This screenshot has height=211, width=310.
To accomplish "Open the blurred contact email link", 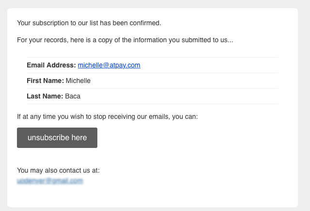I will 50,181.
